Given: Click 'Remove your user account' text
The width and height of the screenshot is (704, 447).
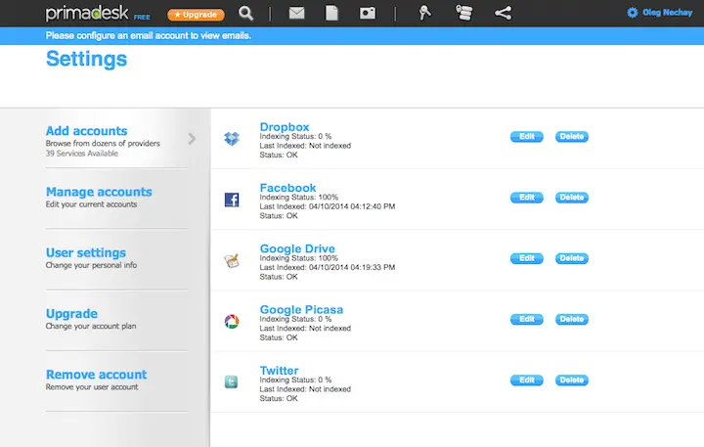Looking at the screenshot, I should coord(92,386).
